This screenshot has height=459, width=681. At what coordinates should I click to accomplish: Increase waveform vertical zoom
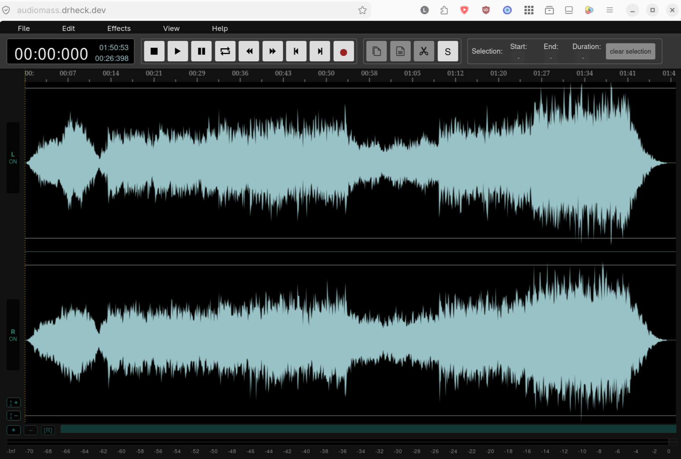(14, 403)
